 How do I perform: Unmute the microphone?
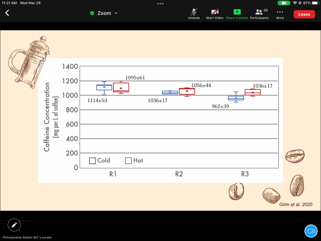(194, 14)
